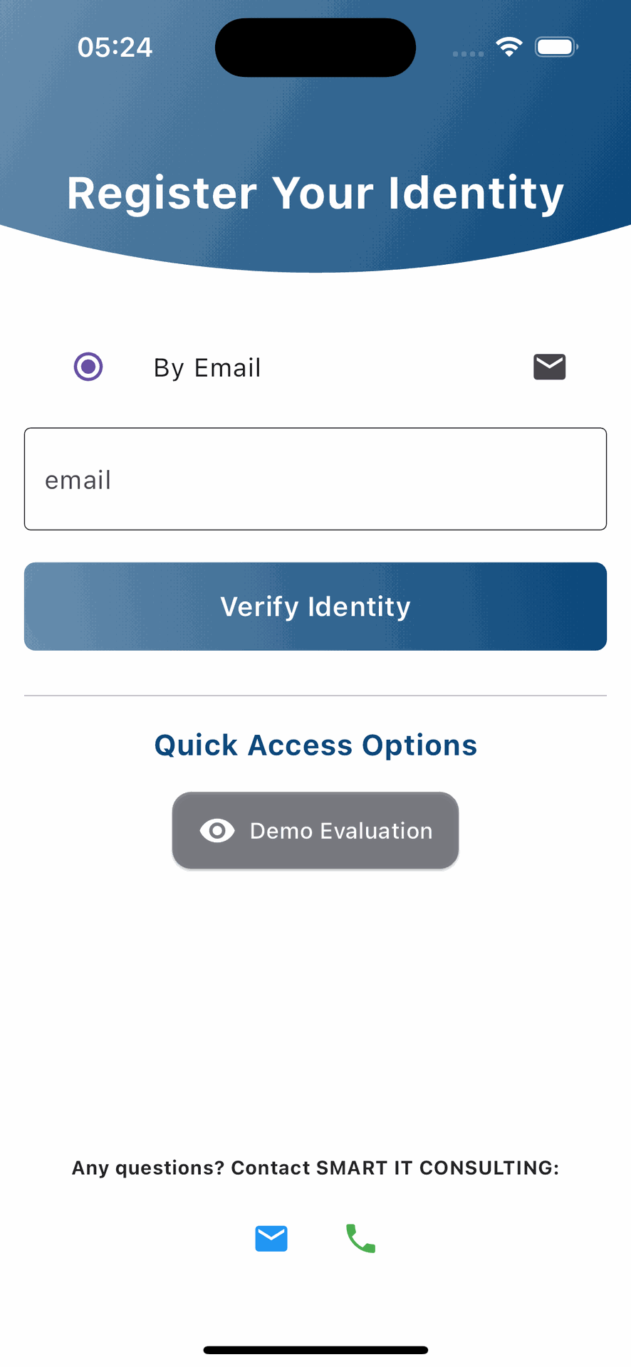
Task: Tap the dark envelope icon beside By Email
Action: (549, 367)
